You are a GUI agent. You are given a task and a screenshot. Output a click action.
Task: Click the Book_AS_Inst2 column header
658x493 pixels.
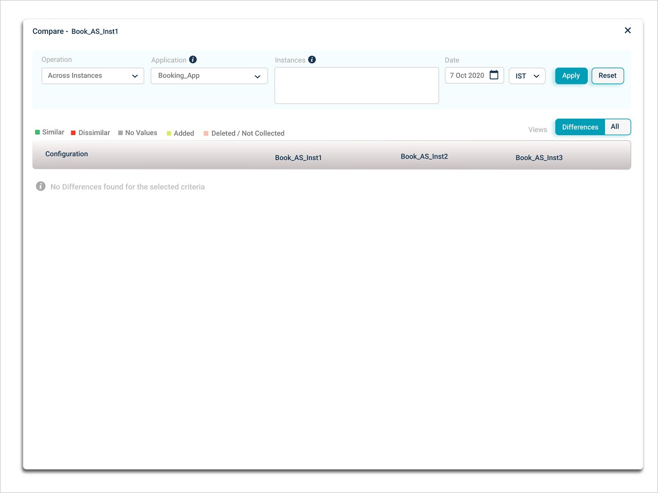pos(424,156)
